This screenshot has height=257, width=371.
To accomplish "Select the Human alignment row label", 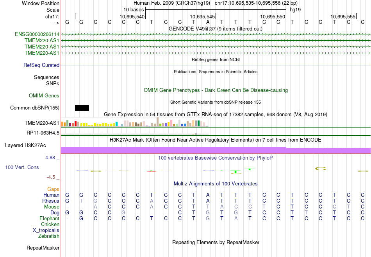I will pyautogui.click(x=51, y=195).
